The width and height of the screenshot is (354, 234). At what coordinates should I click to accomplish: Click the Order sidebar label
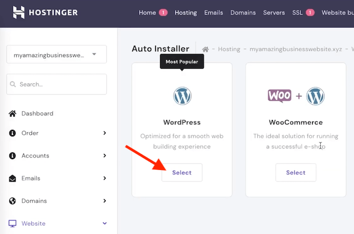pyautogui.click(x=30, y=133)
